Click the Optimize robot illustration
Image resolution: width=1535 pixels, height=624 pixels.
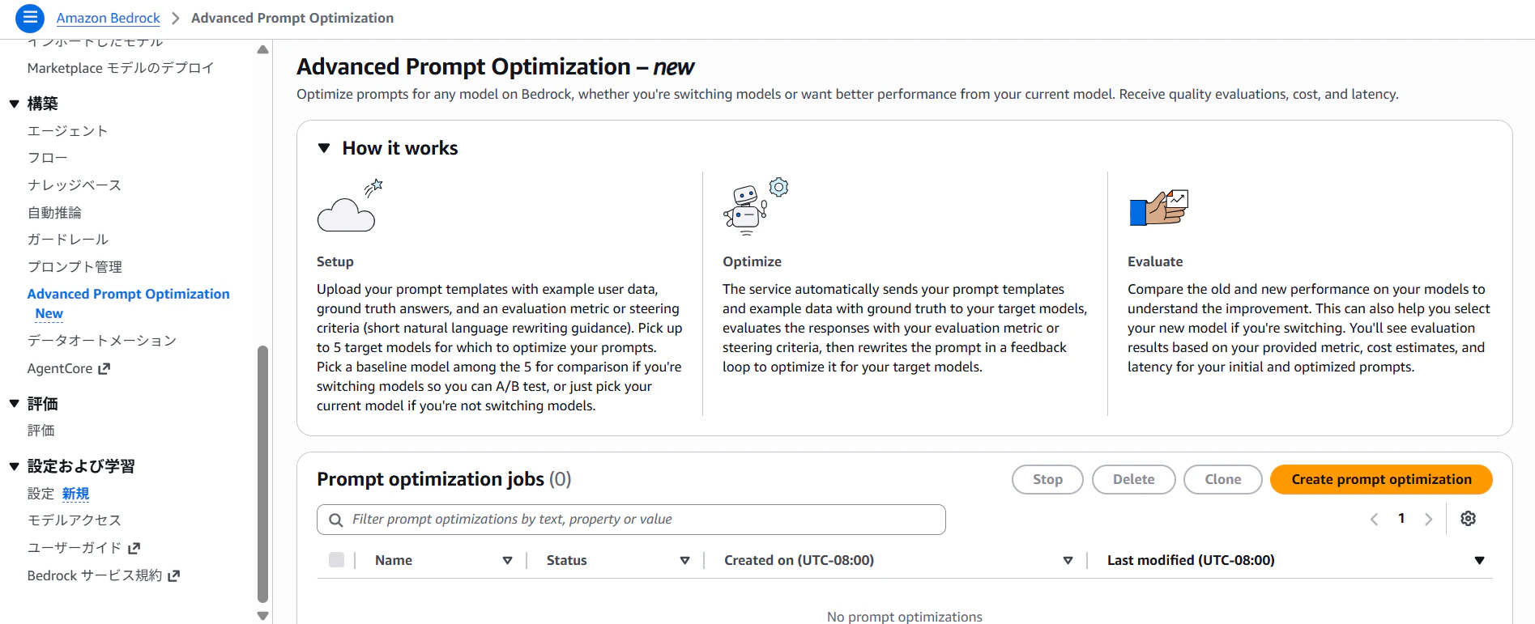click(x=756, y=206)
